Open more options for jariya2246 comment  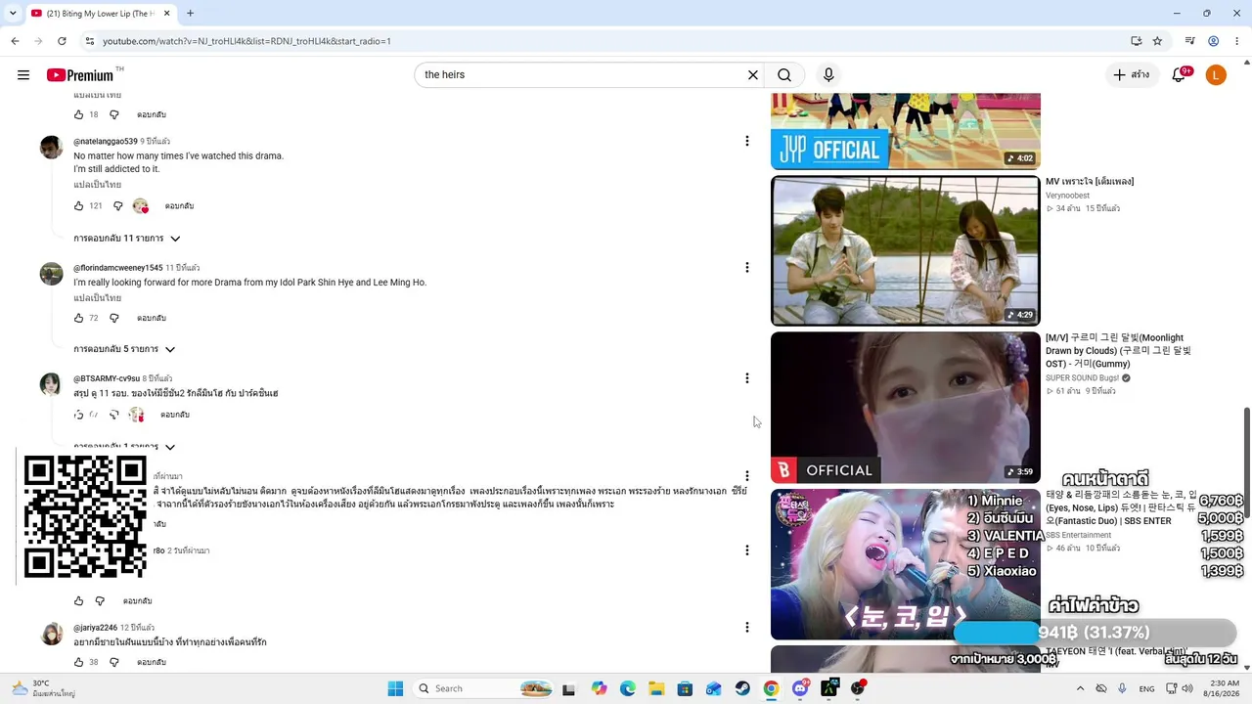[747, 627]
